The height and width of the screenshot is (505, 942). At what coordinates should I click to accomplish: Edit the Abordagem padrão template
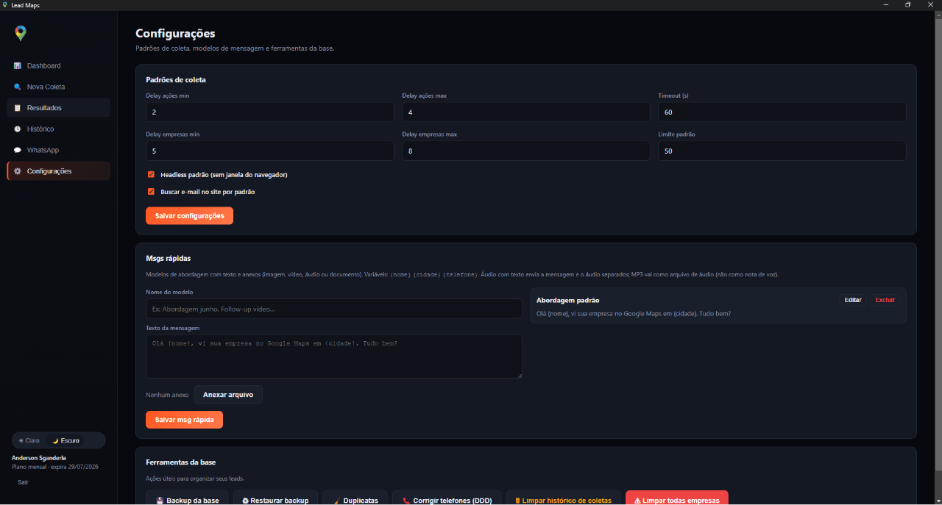(x=853, y=300)
